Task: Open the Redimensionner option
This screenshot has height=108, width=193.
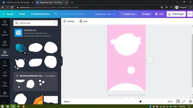Action: coord(40,14)
